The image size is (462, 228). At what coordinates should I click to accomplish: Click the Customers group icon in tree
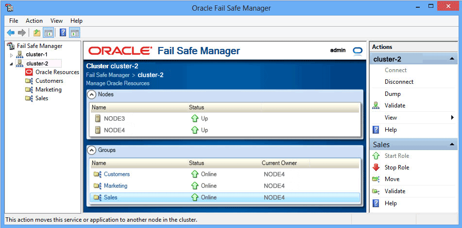tap(29, 81)
